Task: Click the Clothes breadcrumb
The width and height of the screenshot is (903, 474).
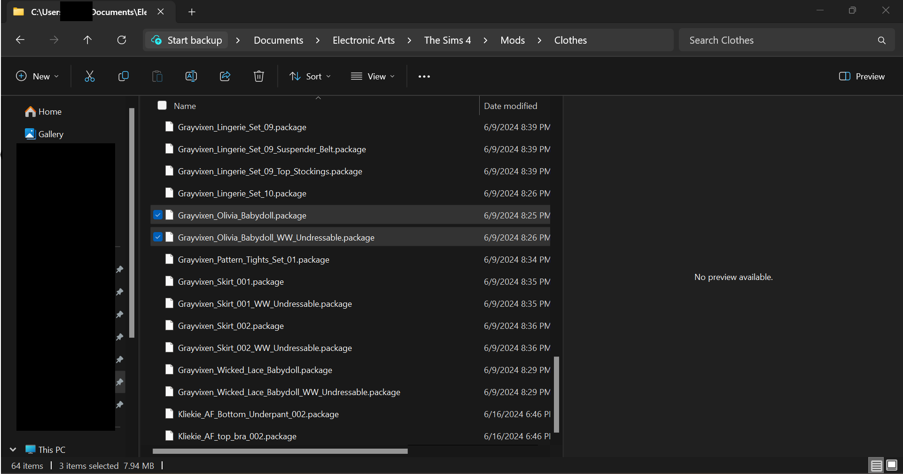Action: (570, 40)
